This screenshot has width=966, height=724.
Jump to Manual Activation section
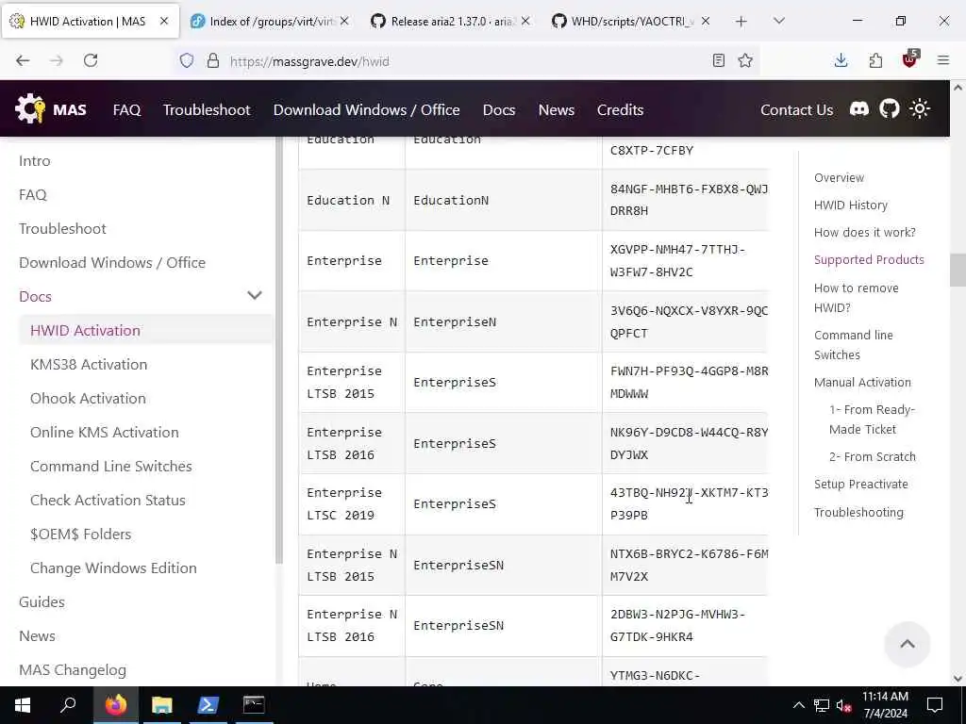pos(862,383)
